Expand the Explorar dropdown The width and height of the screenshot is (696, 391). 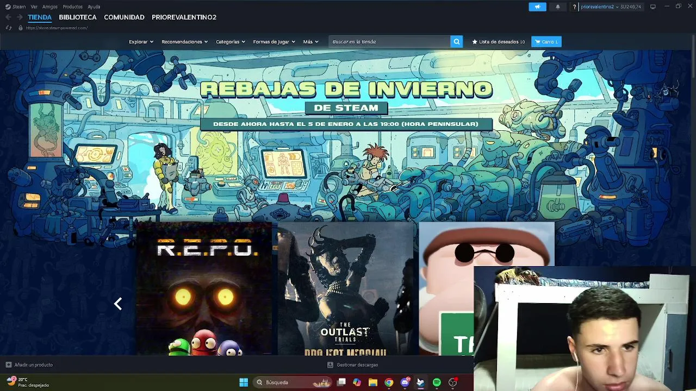tap(141, 42)
